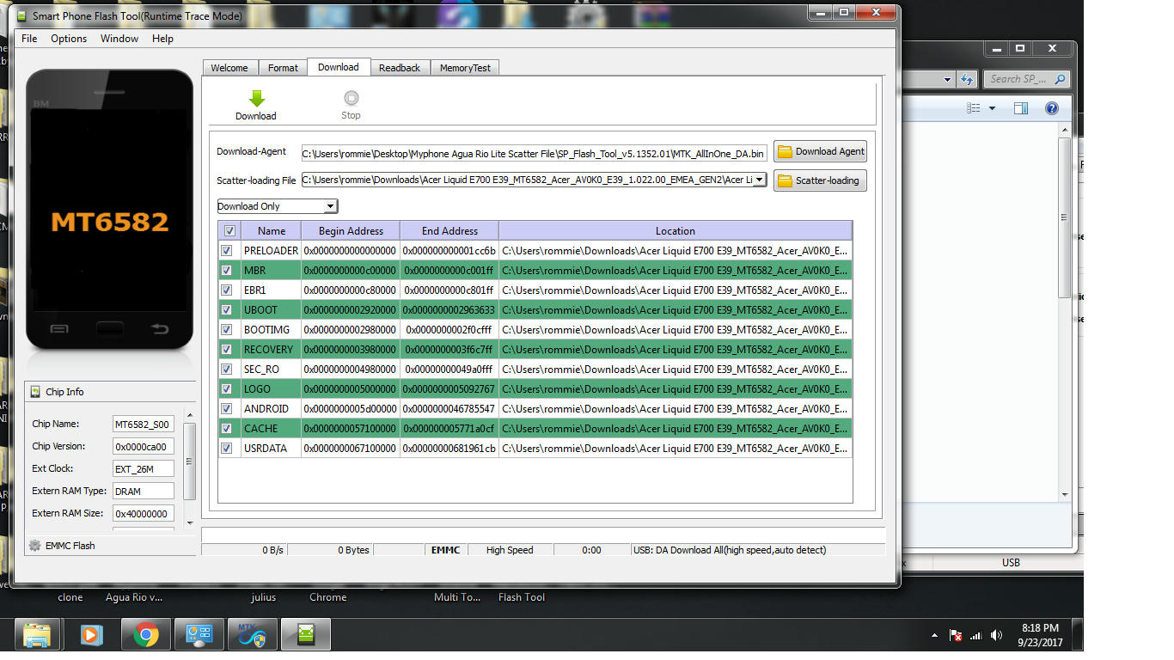1174x660 pixels.
Task: Open Chrome from the Windows taskbar
Action: click(145, 635)
